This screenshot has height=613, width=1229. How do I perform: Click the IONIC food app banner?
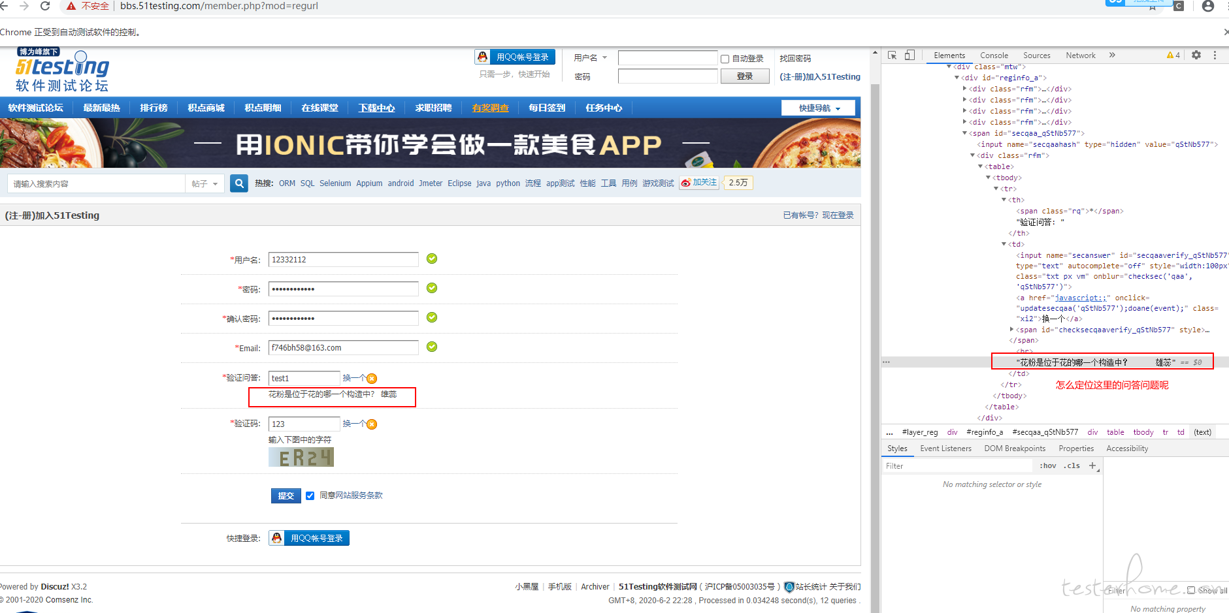coord(430,143)
